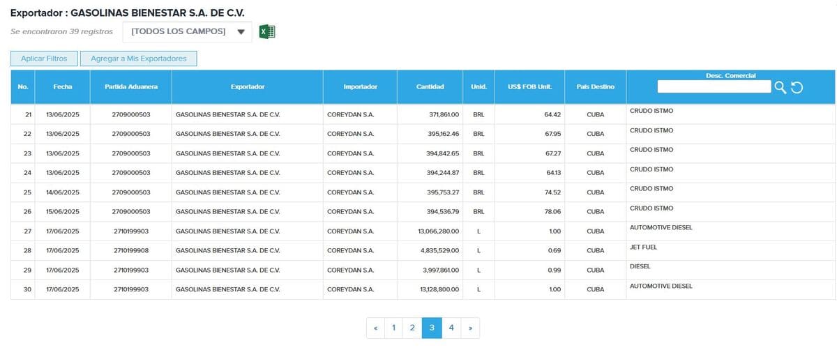Open the TODOS LOS CAMPOS dropdown

tap(187, 31)
